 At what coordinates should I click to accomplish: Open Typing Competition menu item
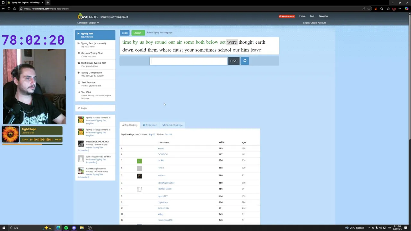pos(95,74)
